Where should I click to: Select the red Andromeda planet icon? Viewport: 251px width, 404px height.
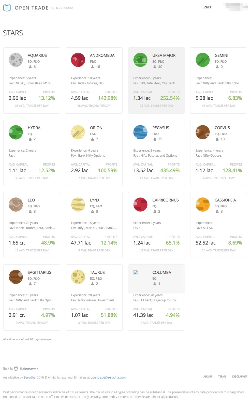click(x=78, y=60)
